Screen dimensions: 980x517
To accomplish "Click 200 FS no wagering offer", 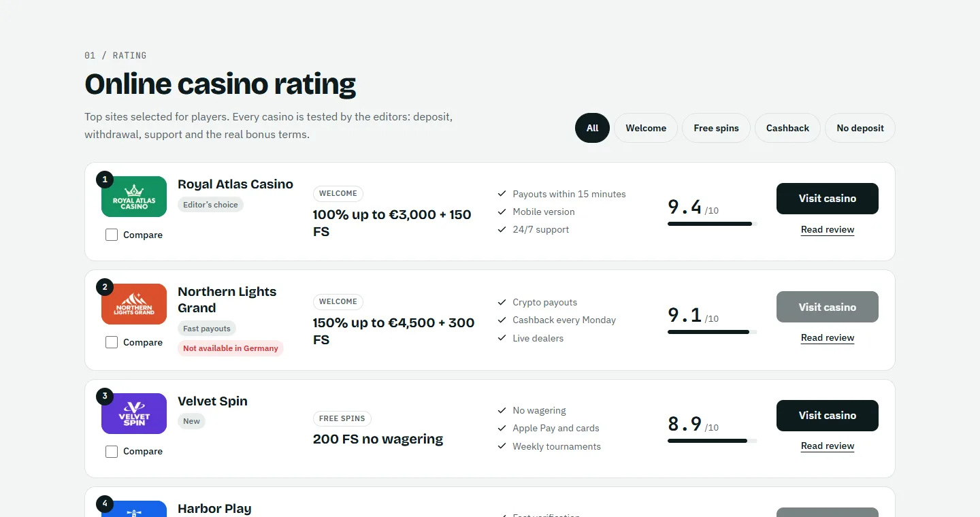I will pyautogui.click(x=378, y=439).
